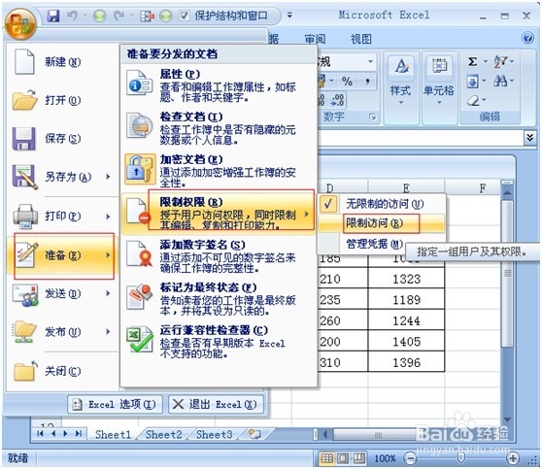
Task: Click the 检查文档 magnifier icon
Action: [139, 126]
